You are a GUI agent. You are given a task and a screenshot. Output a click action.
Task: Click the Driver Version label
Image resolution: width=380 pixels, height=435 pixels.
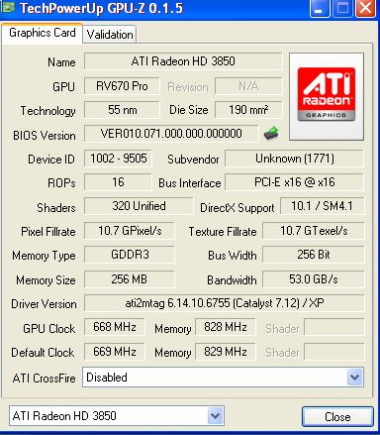pos(44,304)
